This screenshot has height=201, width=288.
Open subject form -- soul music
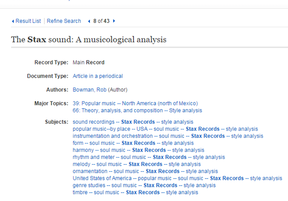coord(133,143)
